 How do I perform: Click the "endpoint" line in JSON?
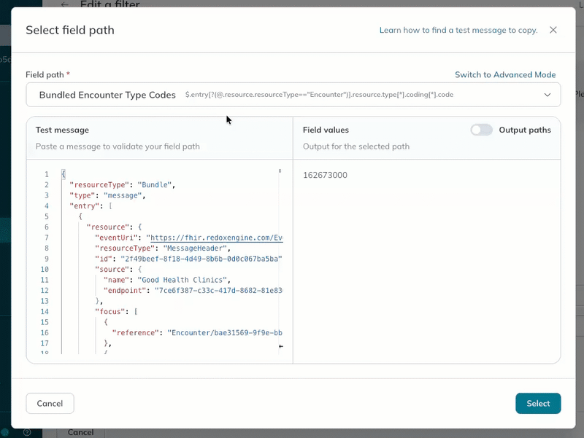pos(193,291)
